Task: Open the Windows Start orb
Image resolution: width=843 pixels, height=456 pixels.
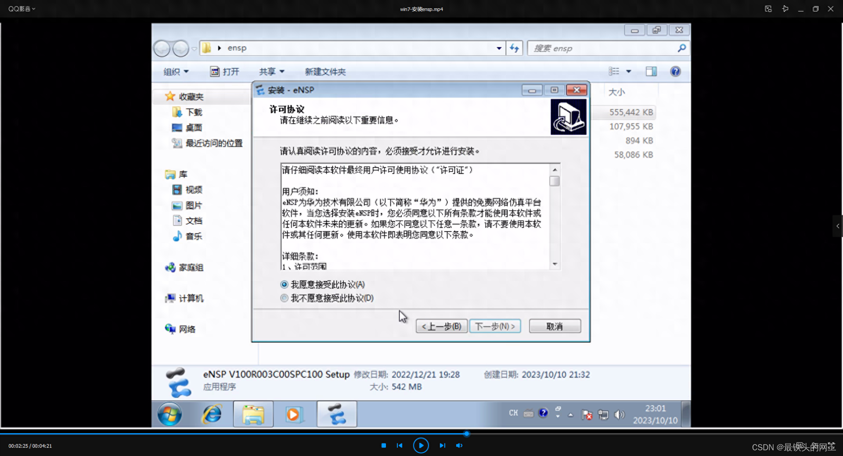Action: point(169,414)
